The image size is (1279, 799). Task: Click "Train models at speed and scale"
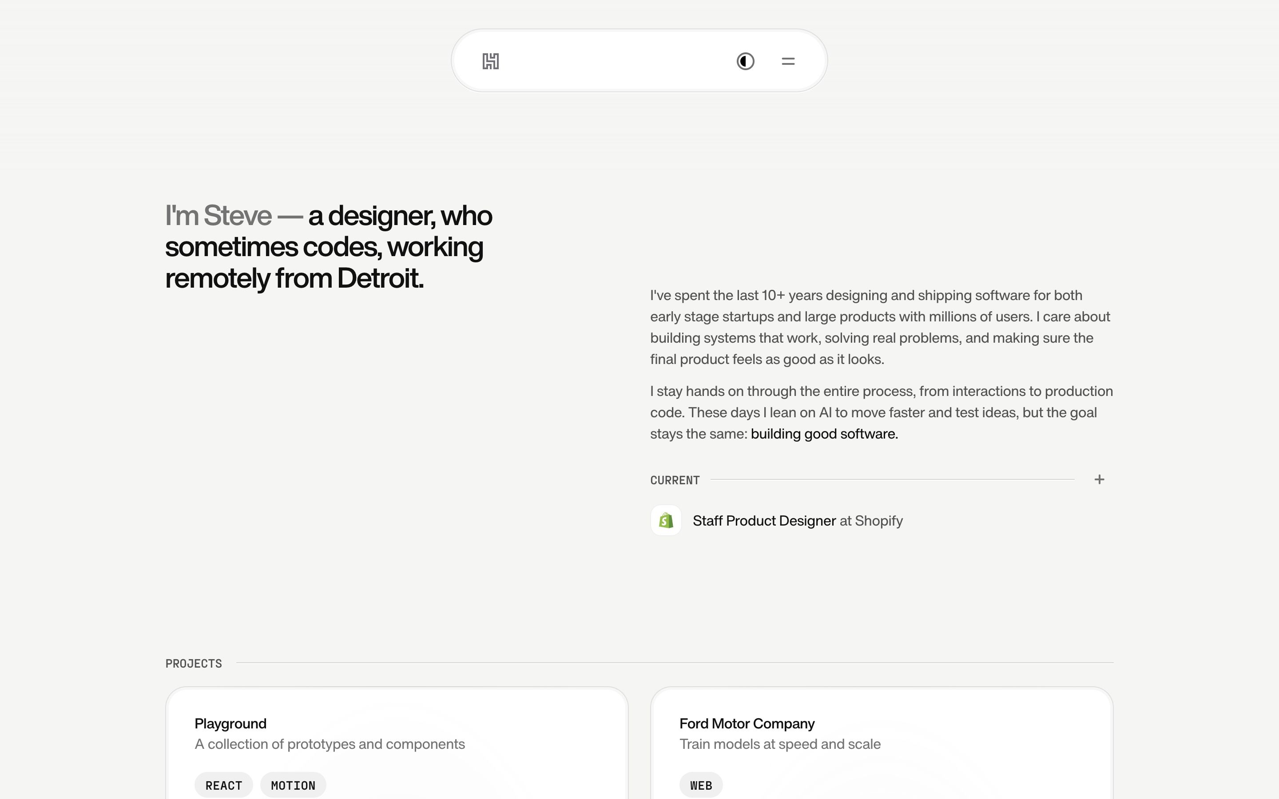click(x=780, y=744)
